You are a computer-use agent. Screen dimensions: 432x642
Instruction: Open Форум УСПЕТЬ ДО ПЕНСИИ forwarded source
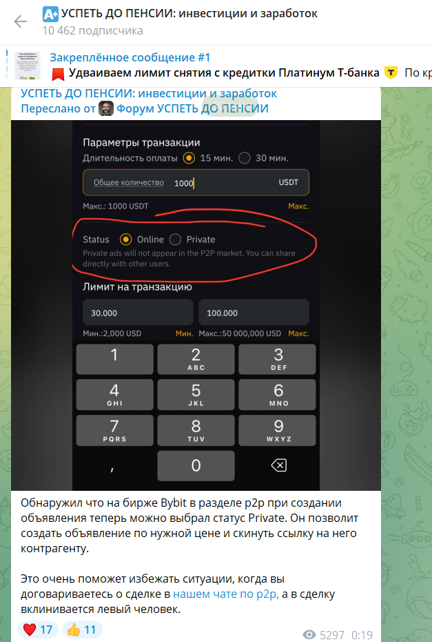tap(192, 108)
